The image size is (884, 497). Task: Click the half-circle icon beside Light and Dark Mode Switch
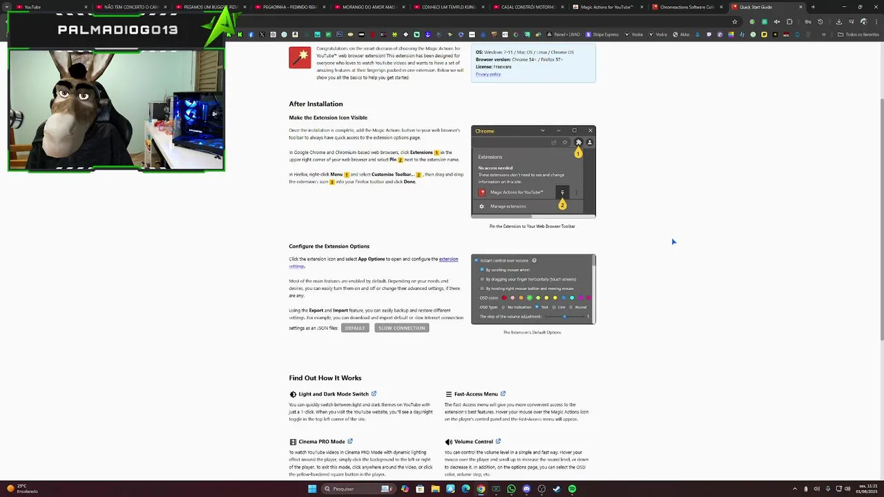tap(293, 394)
